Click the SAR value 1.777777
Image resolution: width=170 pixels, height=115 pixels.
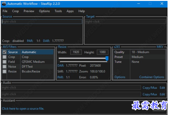[72, 71]
